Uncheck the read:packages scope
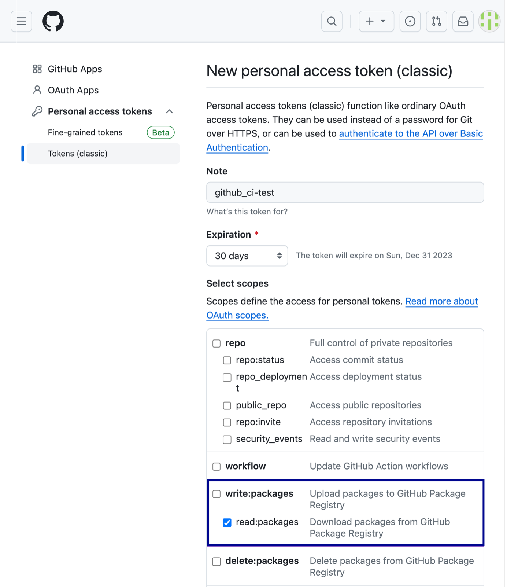The height and width of the screenshot is (588, 507). coord(227,522)
